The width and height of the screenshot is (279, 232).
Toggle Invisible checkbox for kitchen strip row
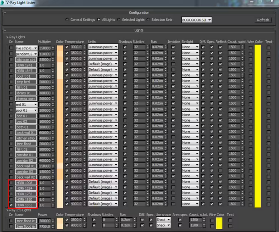click(x=173, y=137)
